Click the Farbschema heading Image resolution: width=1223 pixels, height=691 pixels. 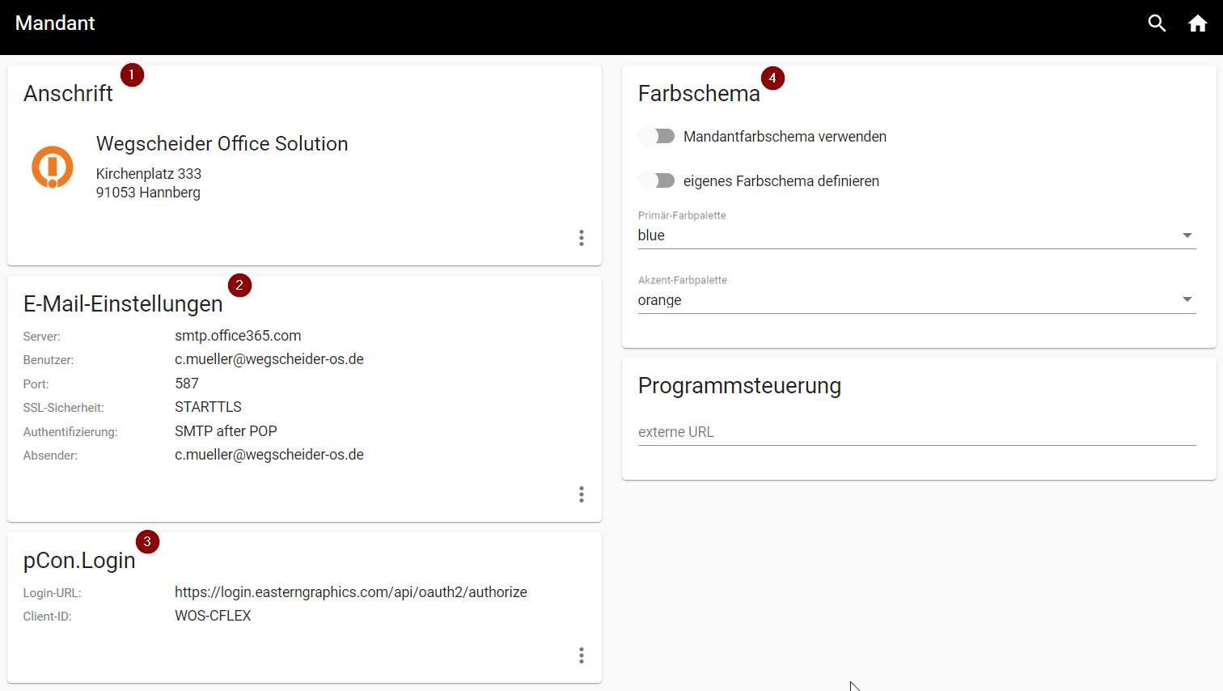pos(699,94)
